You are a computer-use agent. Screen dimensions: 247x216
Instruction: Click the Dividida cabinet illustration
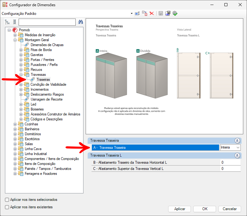152,76
